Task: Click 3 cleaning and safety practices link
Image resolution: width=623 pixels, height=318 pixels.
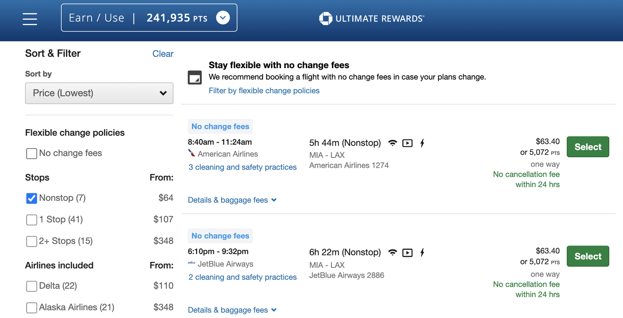Action: [242, 167]
